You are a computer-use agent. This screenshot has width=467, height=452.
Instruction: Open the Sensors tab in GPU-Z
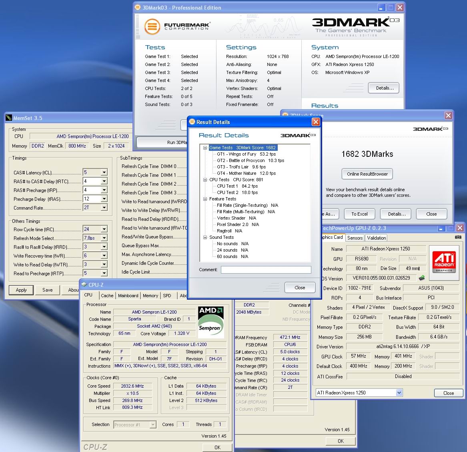coord(355,238)
